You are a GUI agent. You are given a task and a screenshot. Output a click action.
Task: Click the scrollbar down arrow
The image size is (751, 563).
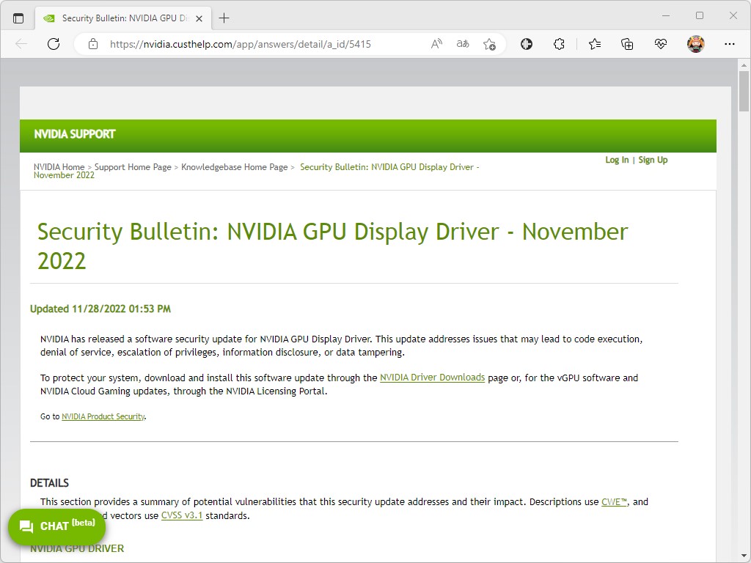pos(744,557)
